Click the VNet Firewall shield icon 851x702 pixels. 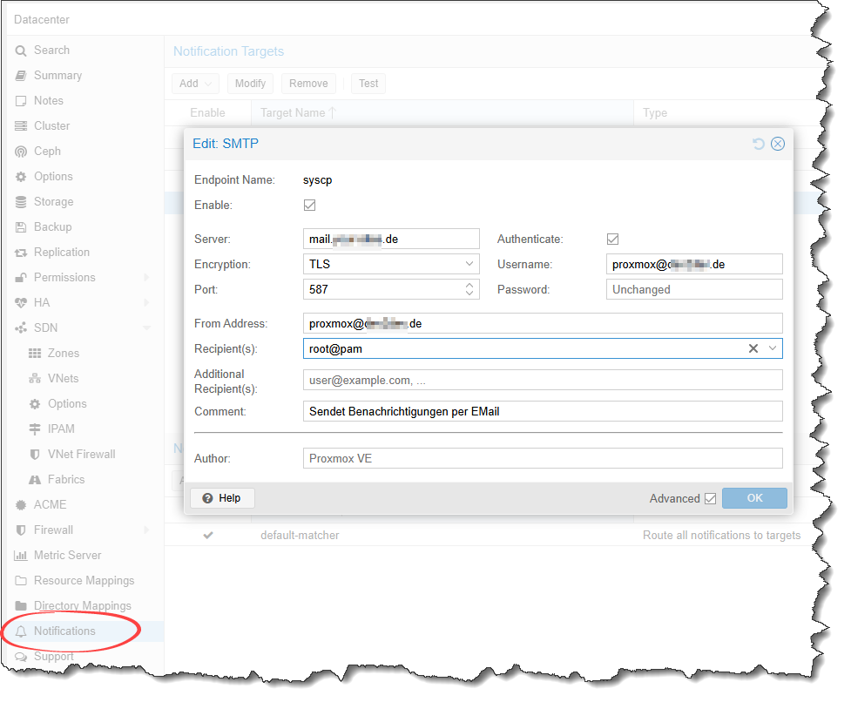click(x=35, y=454)
